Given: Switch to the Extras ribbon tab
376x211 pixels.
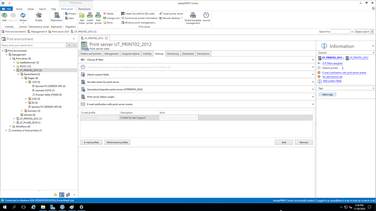Looking at the screenshot, I should pos(31,9).
